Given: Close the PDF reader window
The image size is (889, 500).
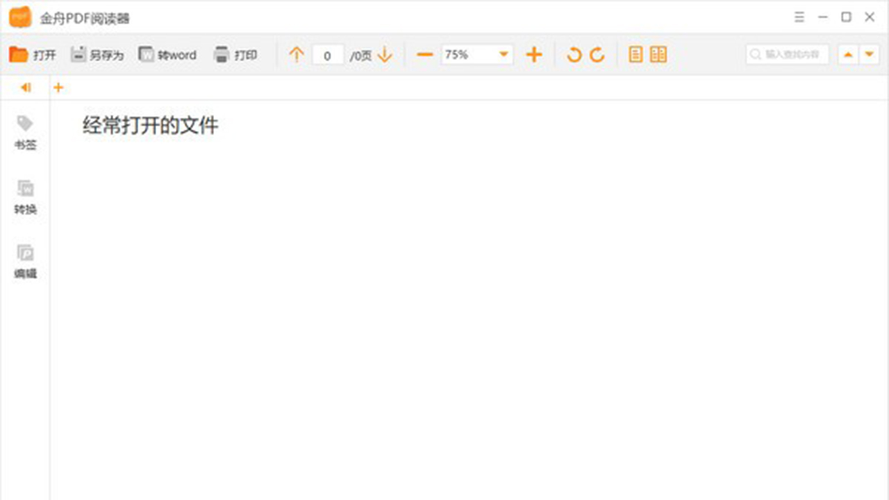Looking at the screenshot, I should [870, 17].
